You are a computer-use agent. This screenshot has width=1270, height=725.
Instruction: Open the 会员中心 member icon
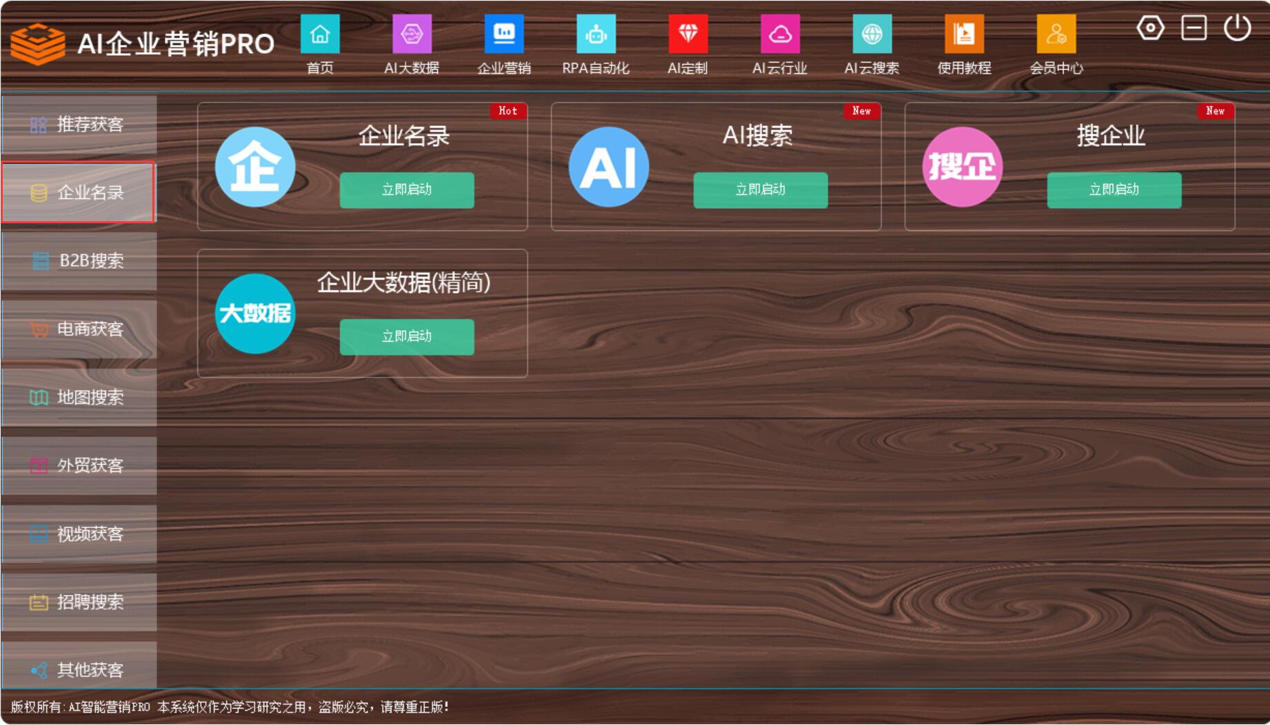1056,34
